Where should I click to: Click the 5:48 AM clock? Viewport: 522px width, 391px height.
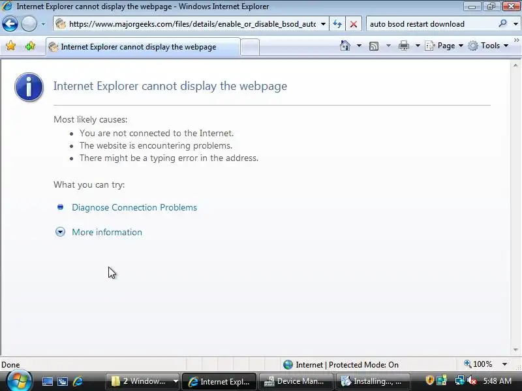click(x=497, y=381)
